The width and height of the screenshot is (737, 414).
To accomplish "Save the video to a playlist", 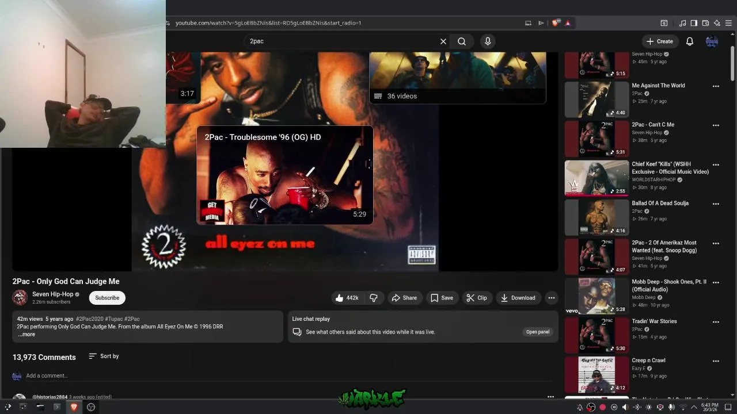I will point(442,298).
